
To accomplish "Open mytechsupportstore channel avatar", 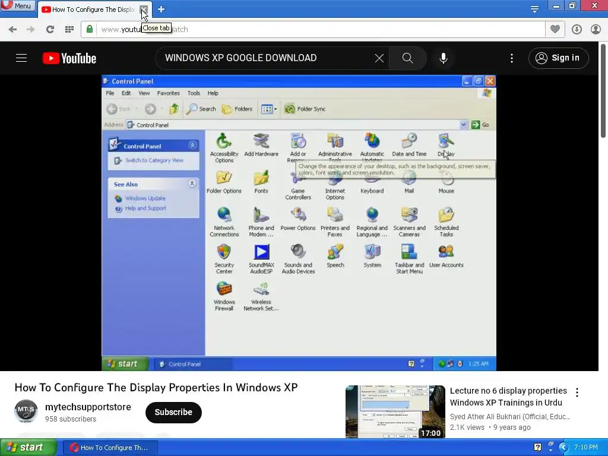I will tap(26, 411).
